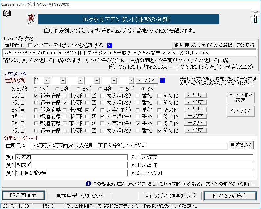Click F12:Excel出力 button
This screenshot has width=261, height=209.
point(230,196)
